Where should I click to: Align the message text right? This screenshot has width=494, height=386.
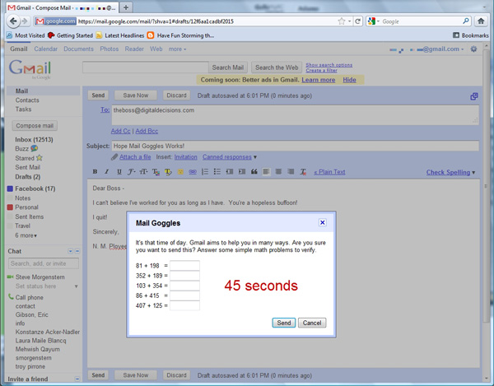pos(291,171)
